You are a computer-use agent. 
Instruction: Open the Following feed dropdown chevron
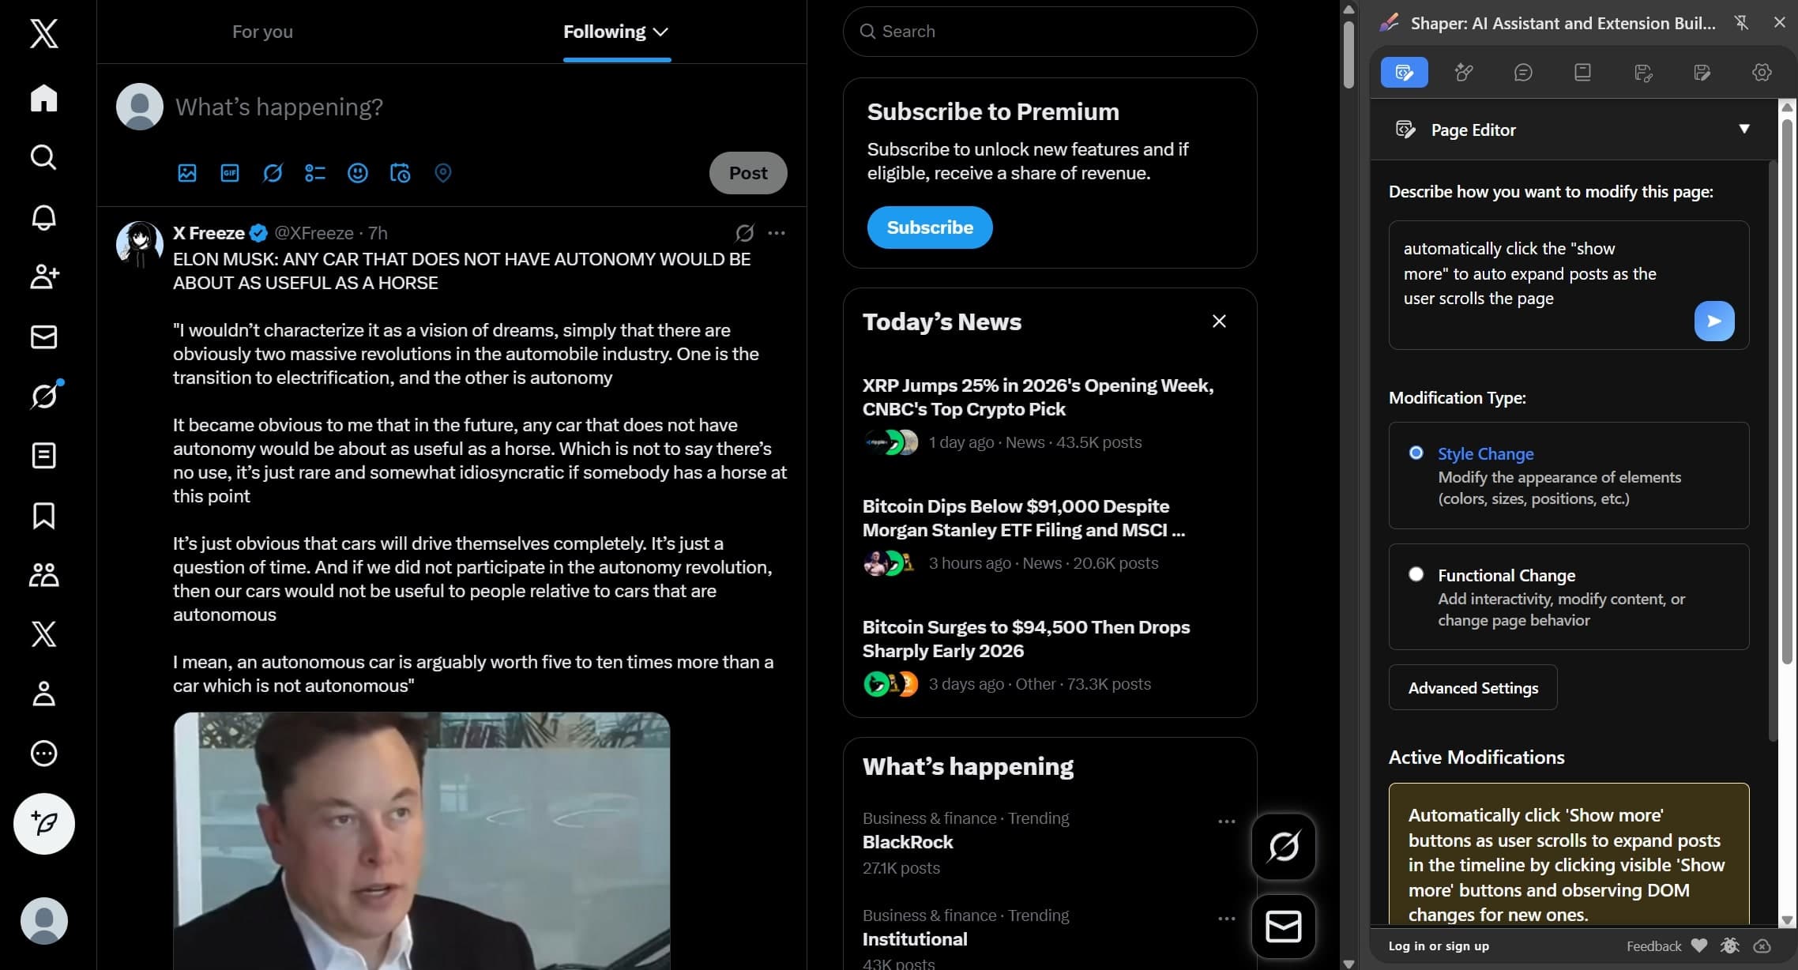[x=662, y=32]
